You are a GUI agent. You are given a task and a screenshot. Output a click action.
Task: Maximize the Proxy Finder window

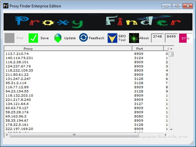click(177, 6)
